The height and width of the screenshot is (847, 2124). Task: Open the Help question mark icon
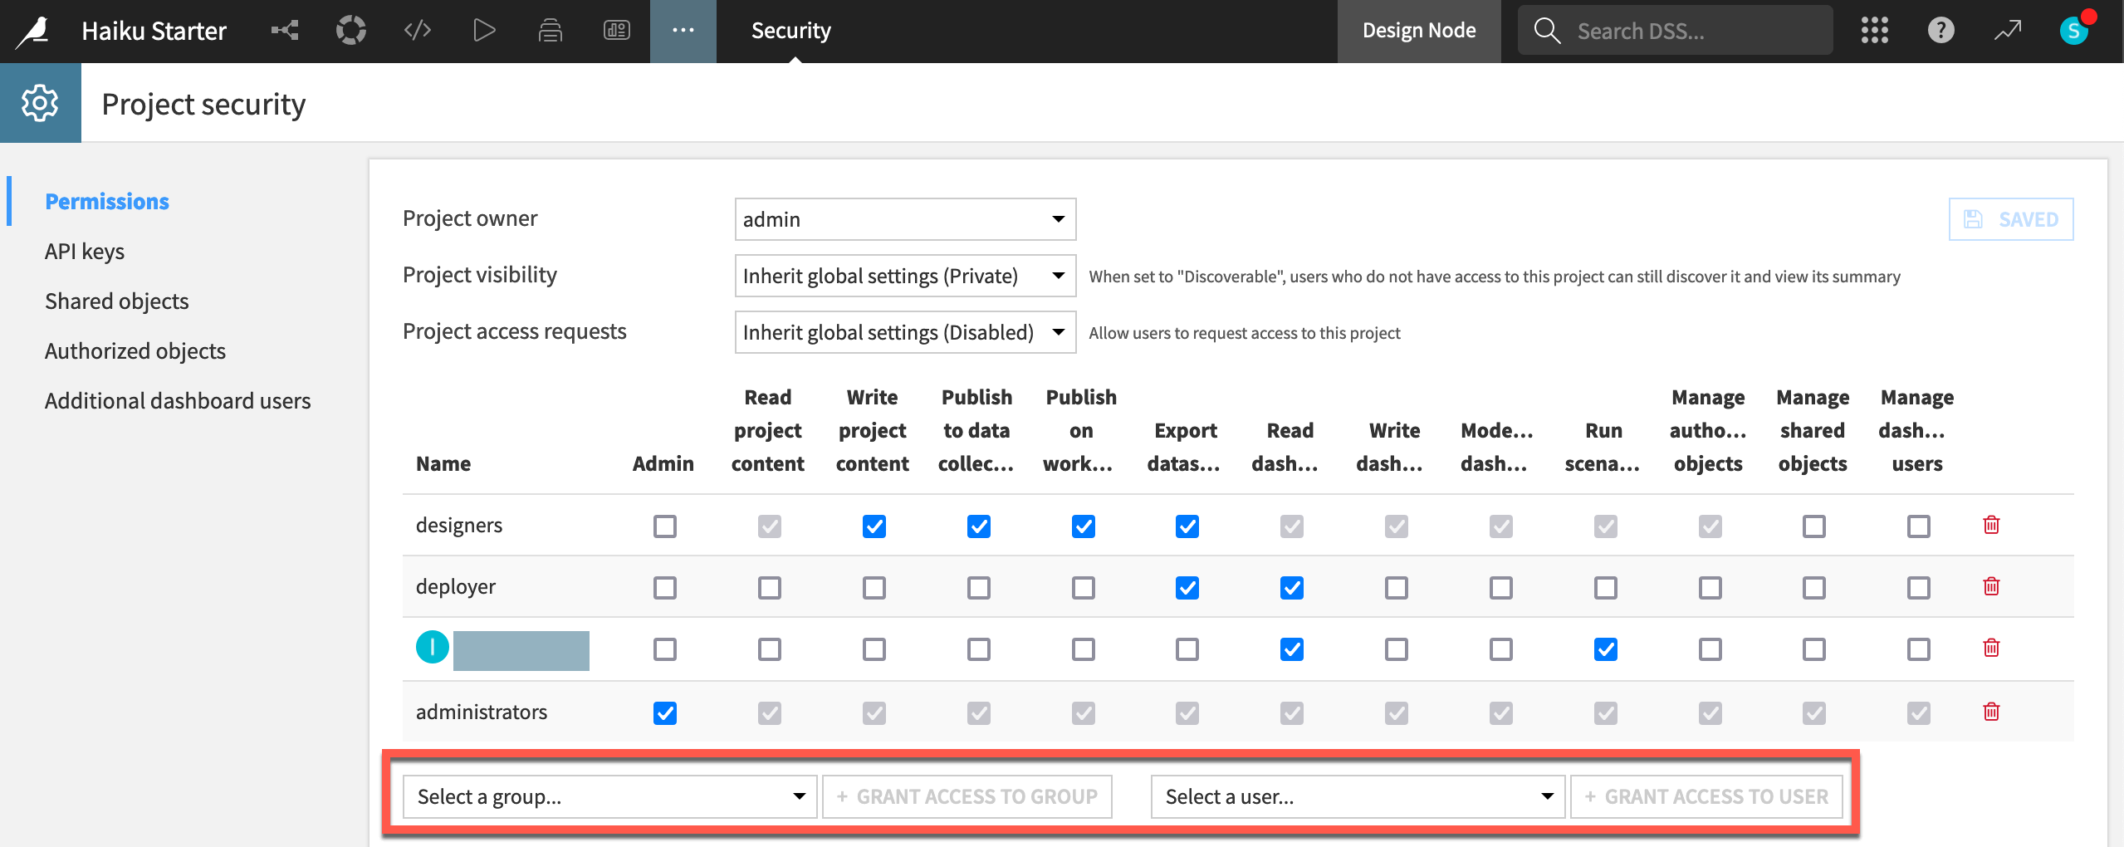(x=1940, y=31)
